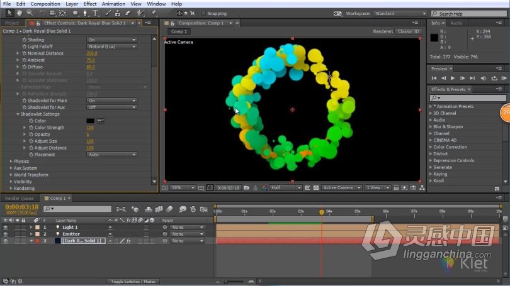Open the Light Falloff dropdown
Image resolution: width=510 pixels, height=286 pixels.
tap(111, 47)
